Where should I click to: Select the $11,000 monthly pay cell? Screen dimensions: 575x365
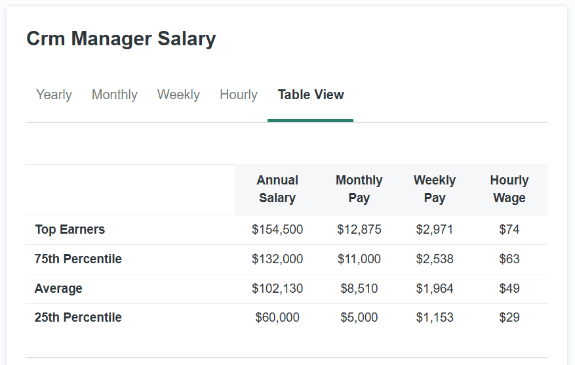pos(359,259)
